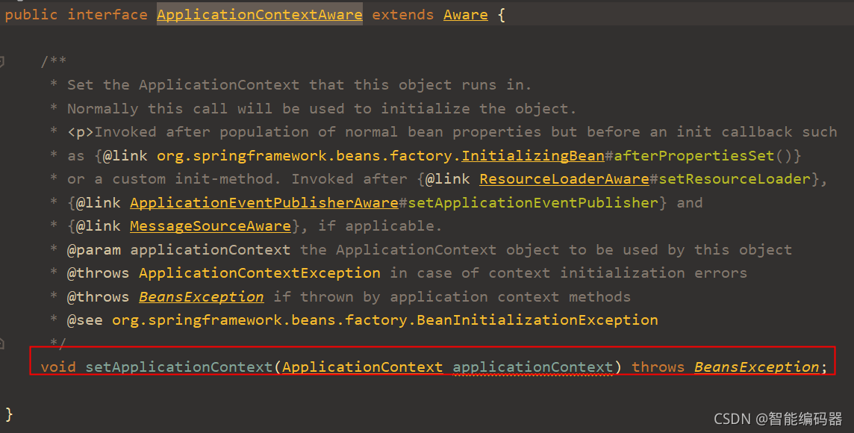Click the fold end marker beside */
The height and width of the screenshot is (433, 854).
2,343
